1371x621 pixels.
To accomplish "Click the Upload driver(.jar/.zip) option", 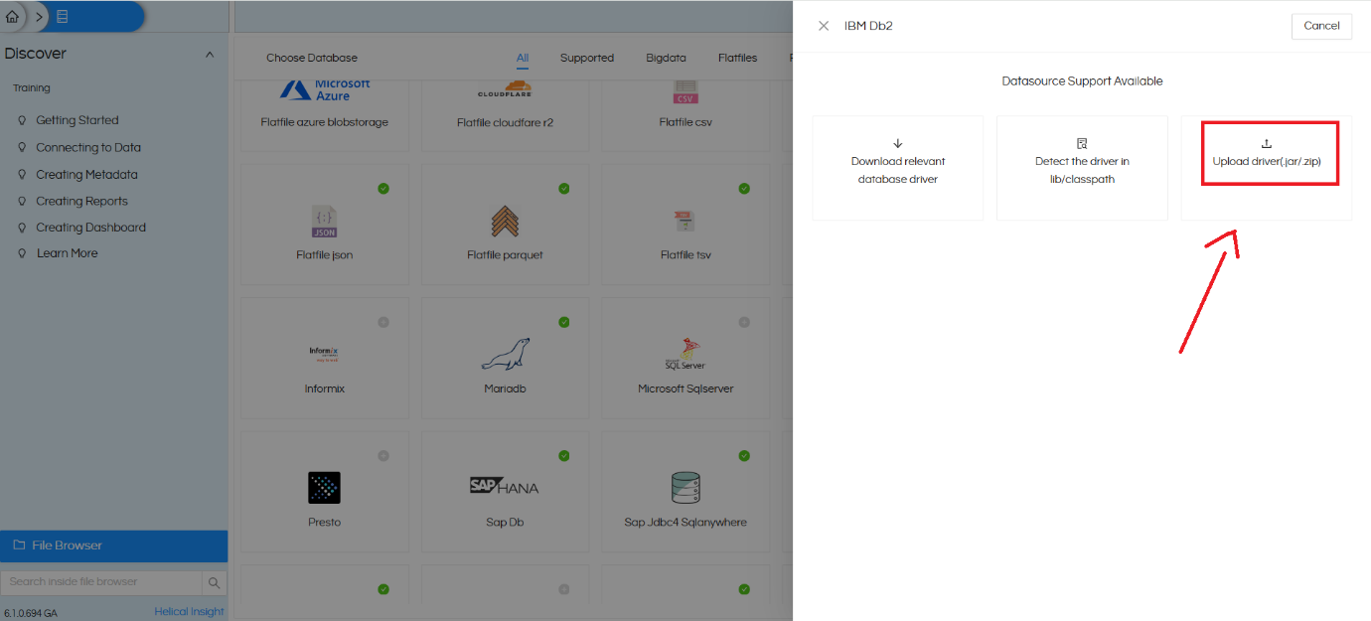I will pyautogui.click(x=1269, y=152).
